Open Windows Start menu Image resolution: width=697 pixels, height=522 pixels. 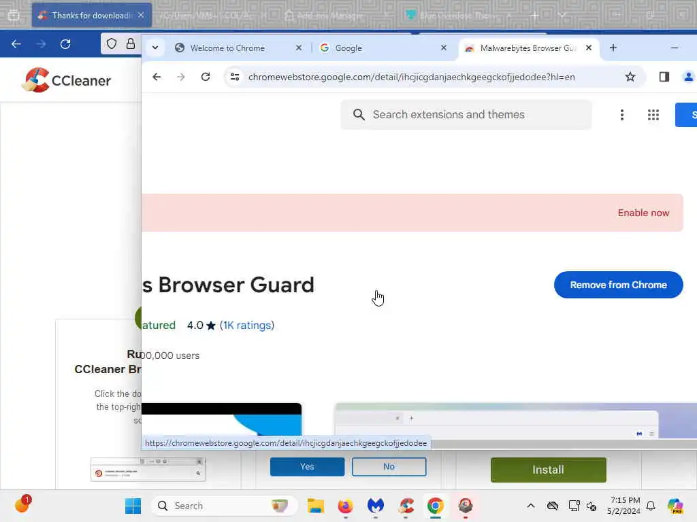pos(133,506)
